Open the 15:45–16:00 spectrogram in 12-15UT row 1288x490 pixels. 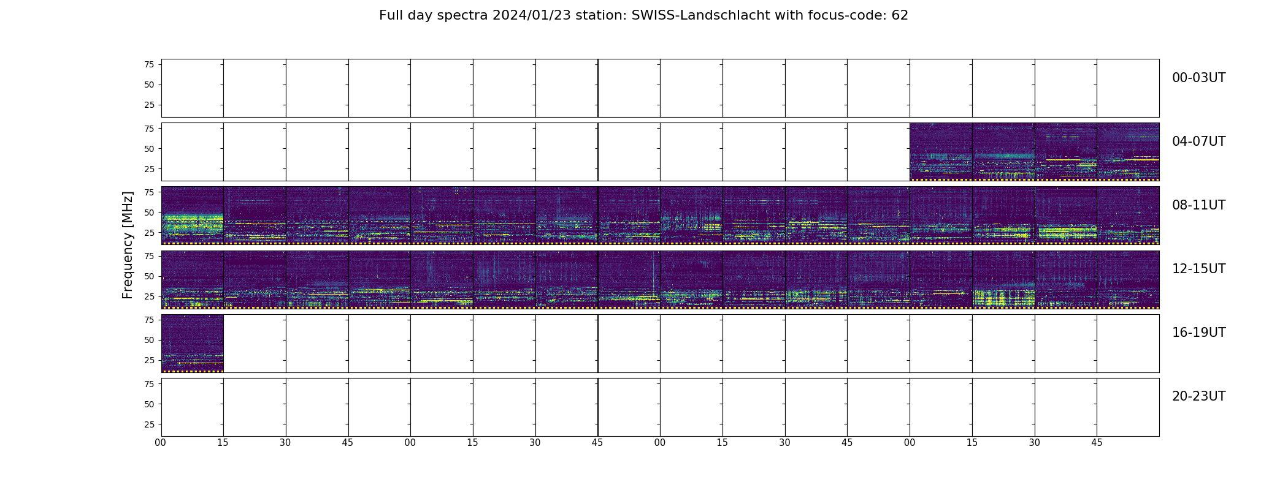[1128, 279]
